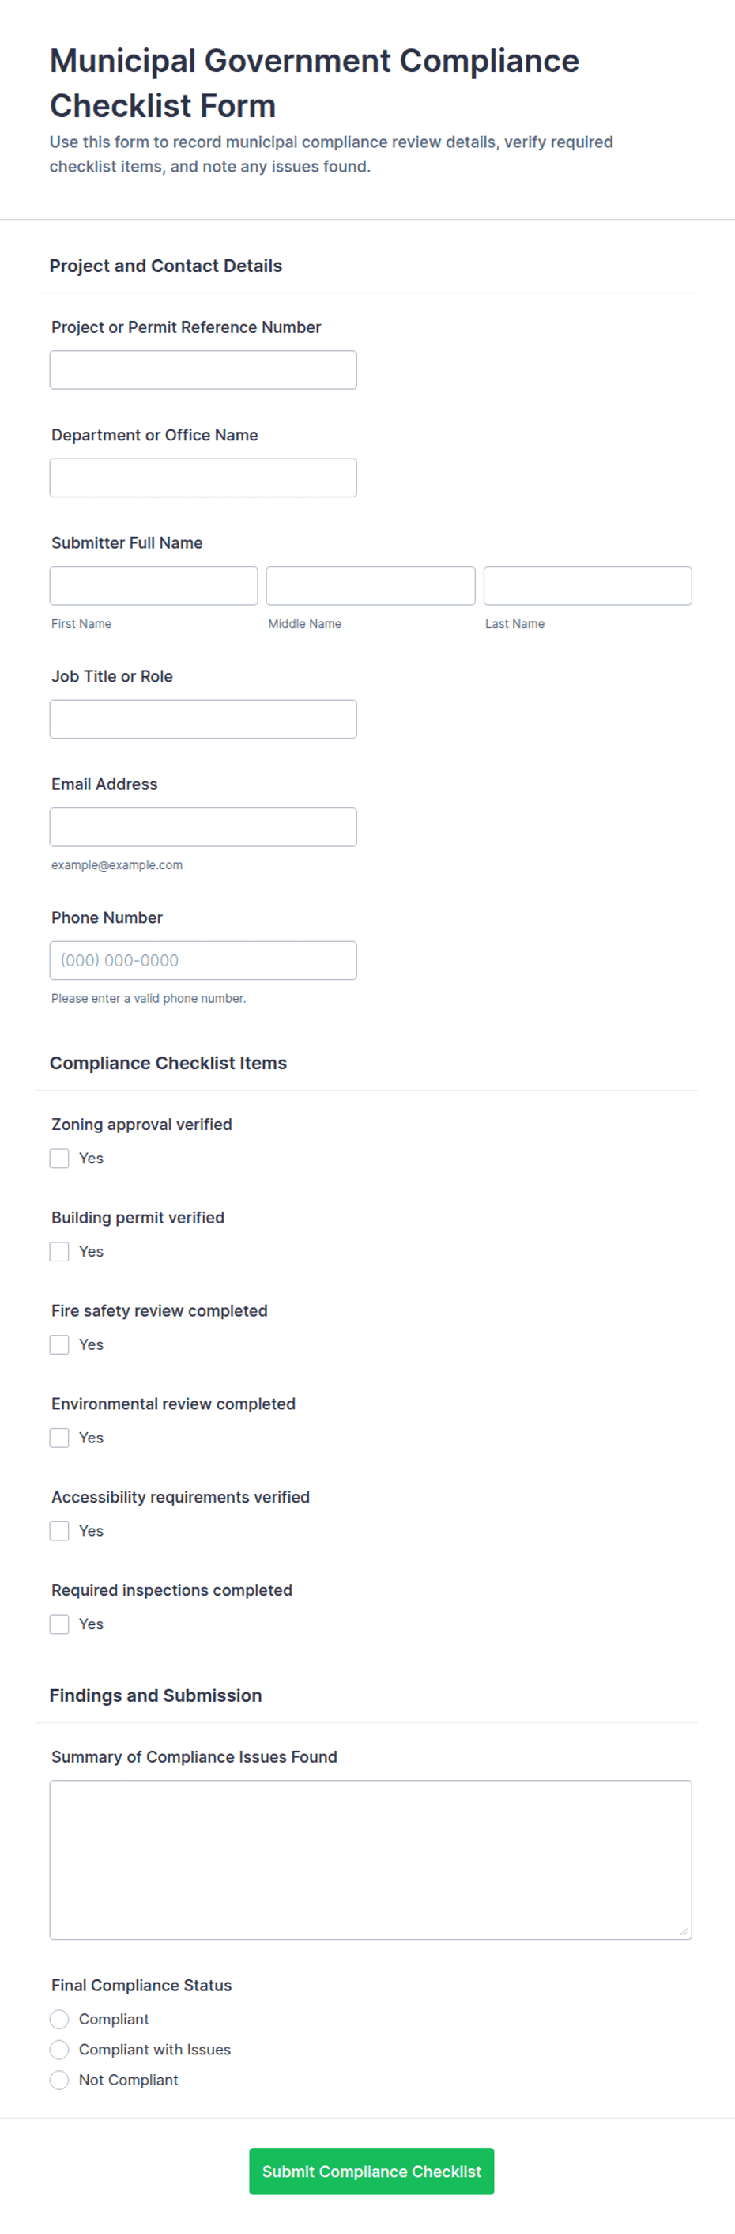The image size is (735, 2234).
Task: Focus the Department or Office Name input
Action: coord(203,478)
